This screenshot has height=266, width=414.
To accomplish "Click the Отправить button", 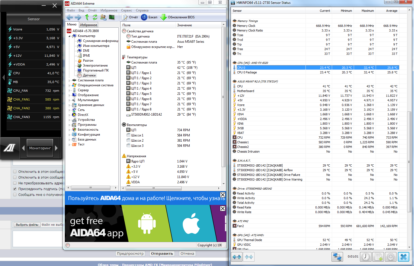I will [162, 253].
